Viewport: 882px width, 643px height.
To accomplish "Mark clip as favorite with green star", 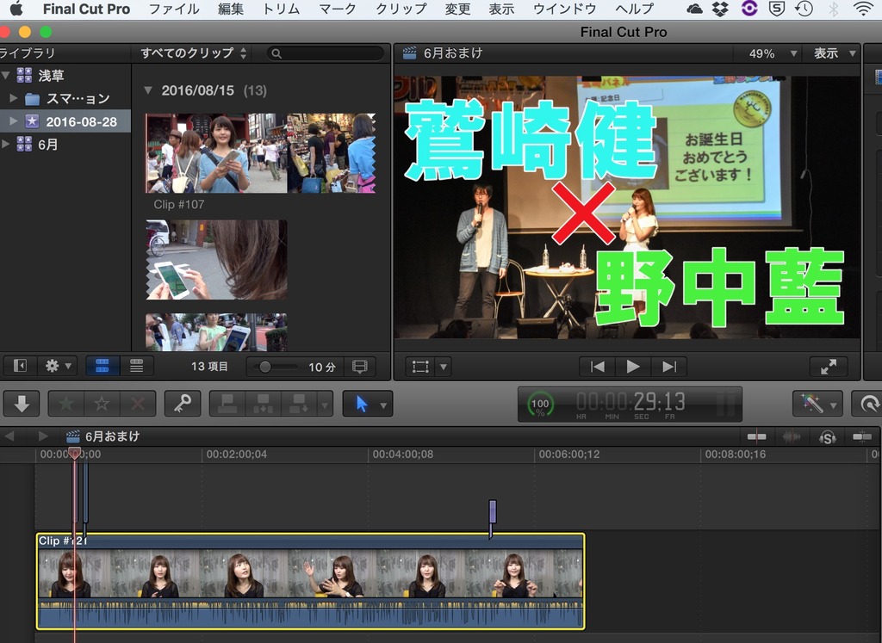I will 65,404.
